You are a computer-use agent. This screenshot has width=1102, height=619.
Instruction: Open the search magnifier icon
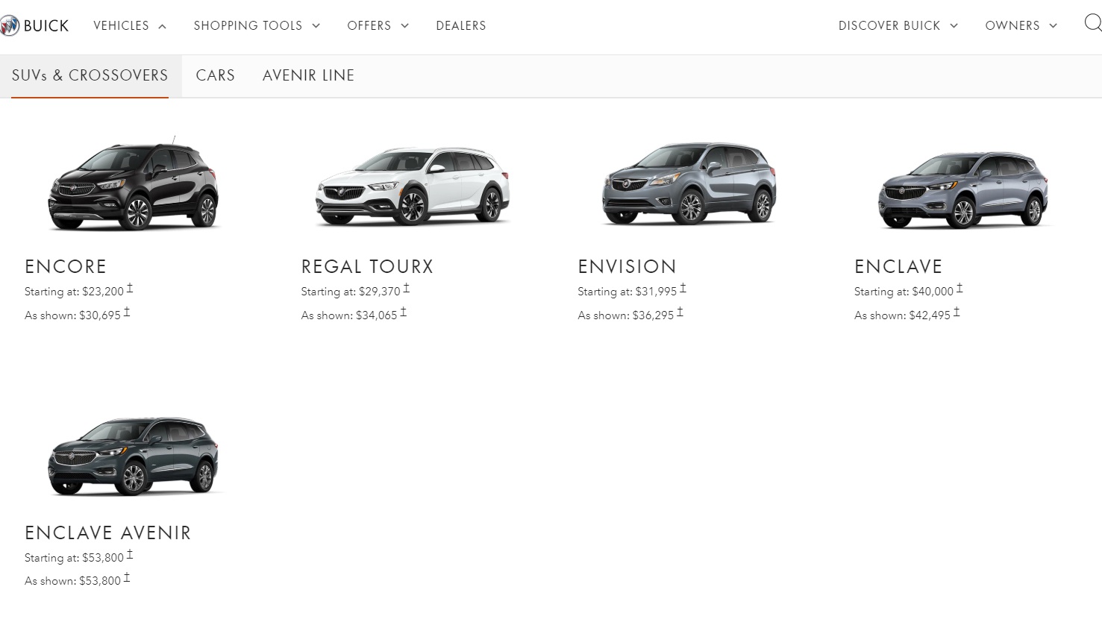(x=1093, y=23)
